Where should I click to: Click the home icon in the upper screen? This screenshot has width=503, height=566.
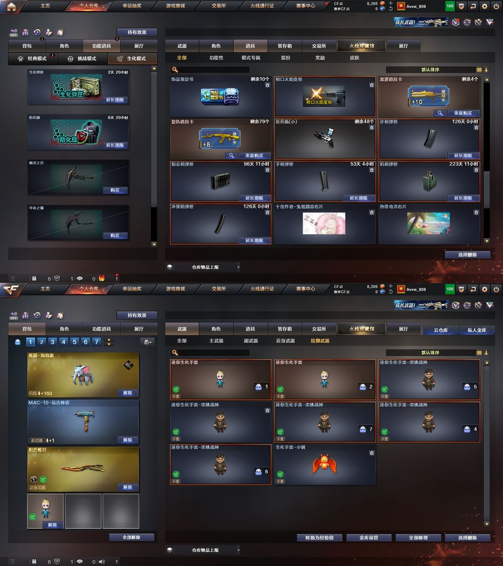click(x=11, y=7)
